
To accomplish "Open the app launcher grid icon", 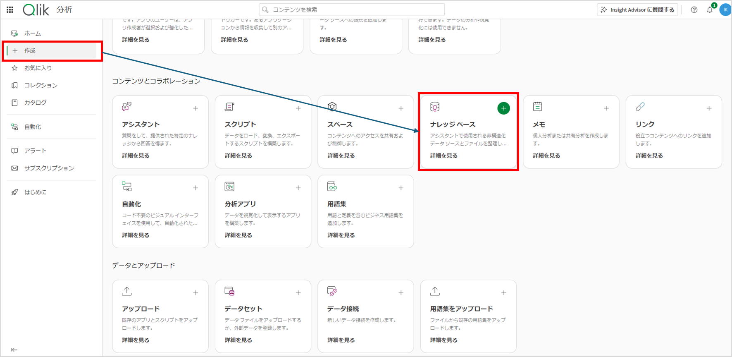I will (x=10, y=10).
